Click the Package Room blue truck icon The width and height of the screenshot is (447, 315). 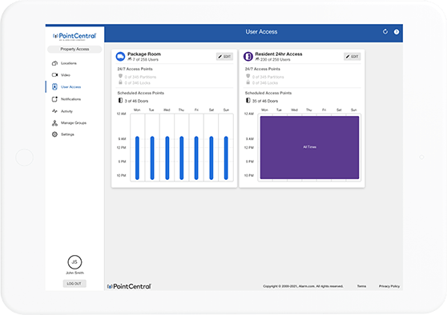click(x=120, y=56)
